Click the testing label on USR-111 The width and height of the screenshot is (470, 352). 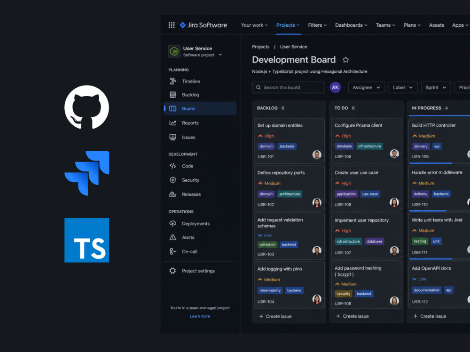(420, 241)
